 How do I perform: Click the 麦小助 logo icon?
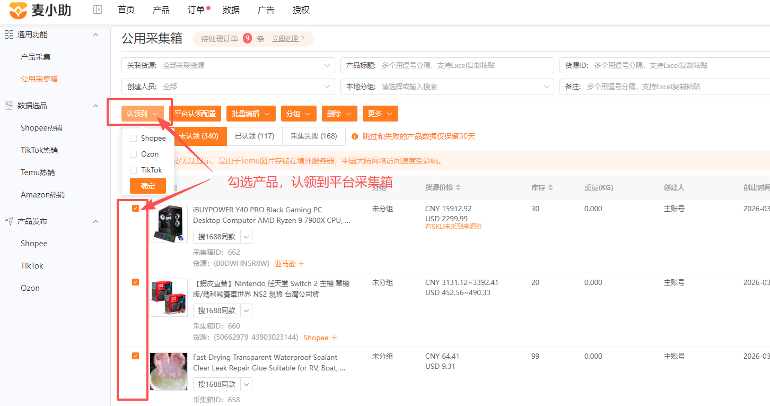point(18,10)
